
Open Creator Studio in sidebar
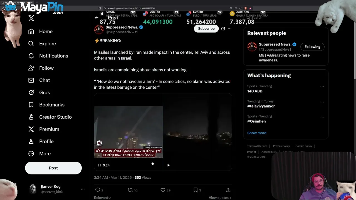click(x=50, y=117)
